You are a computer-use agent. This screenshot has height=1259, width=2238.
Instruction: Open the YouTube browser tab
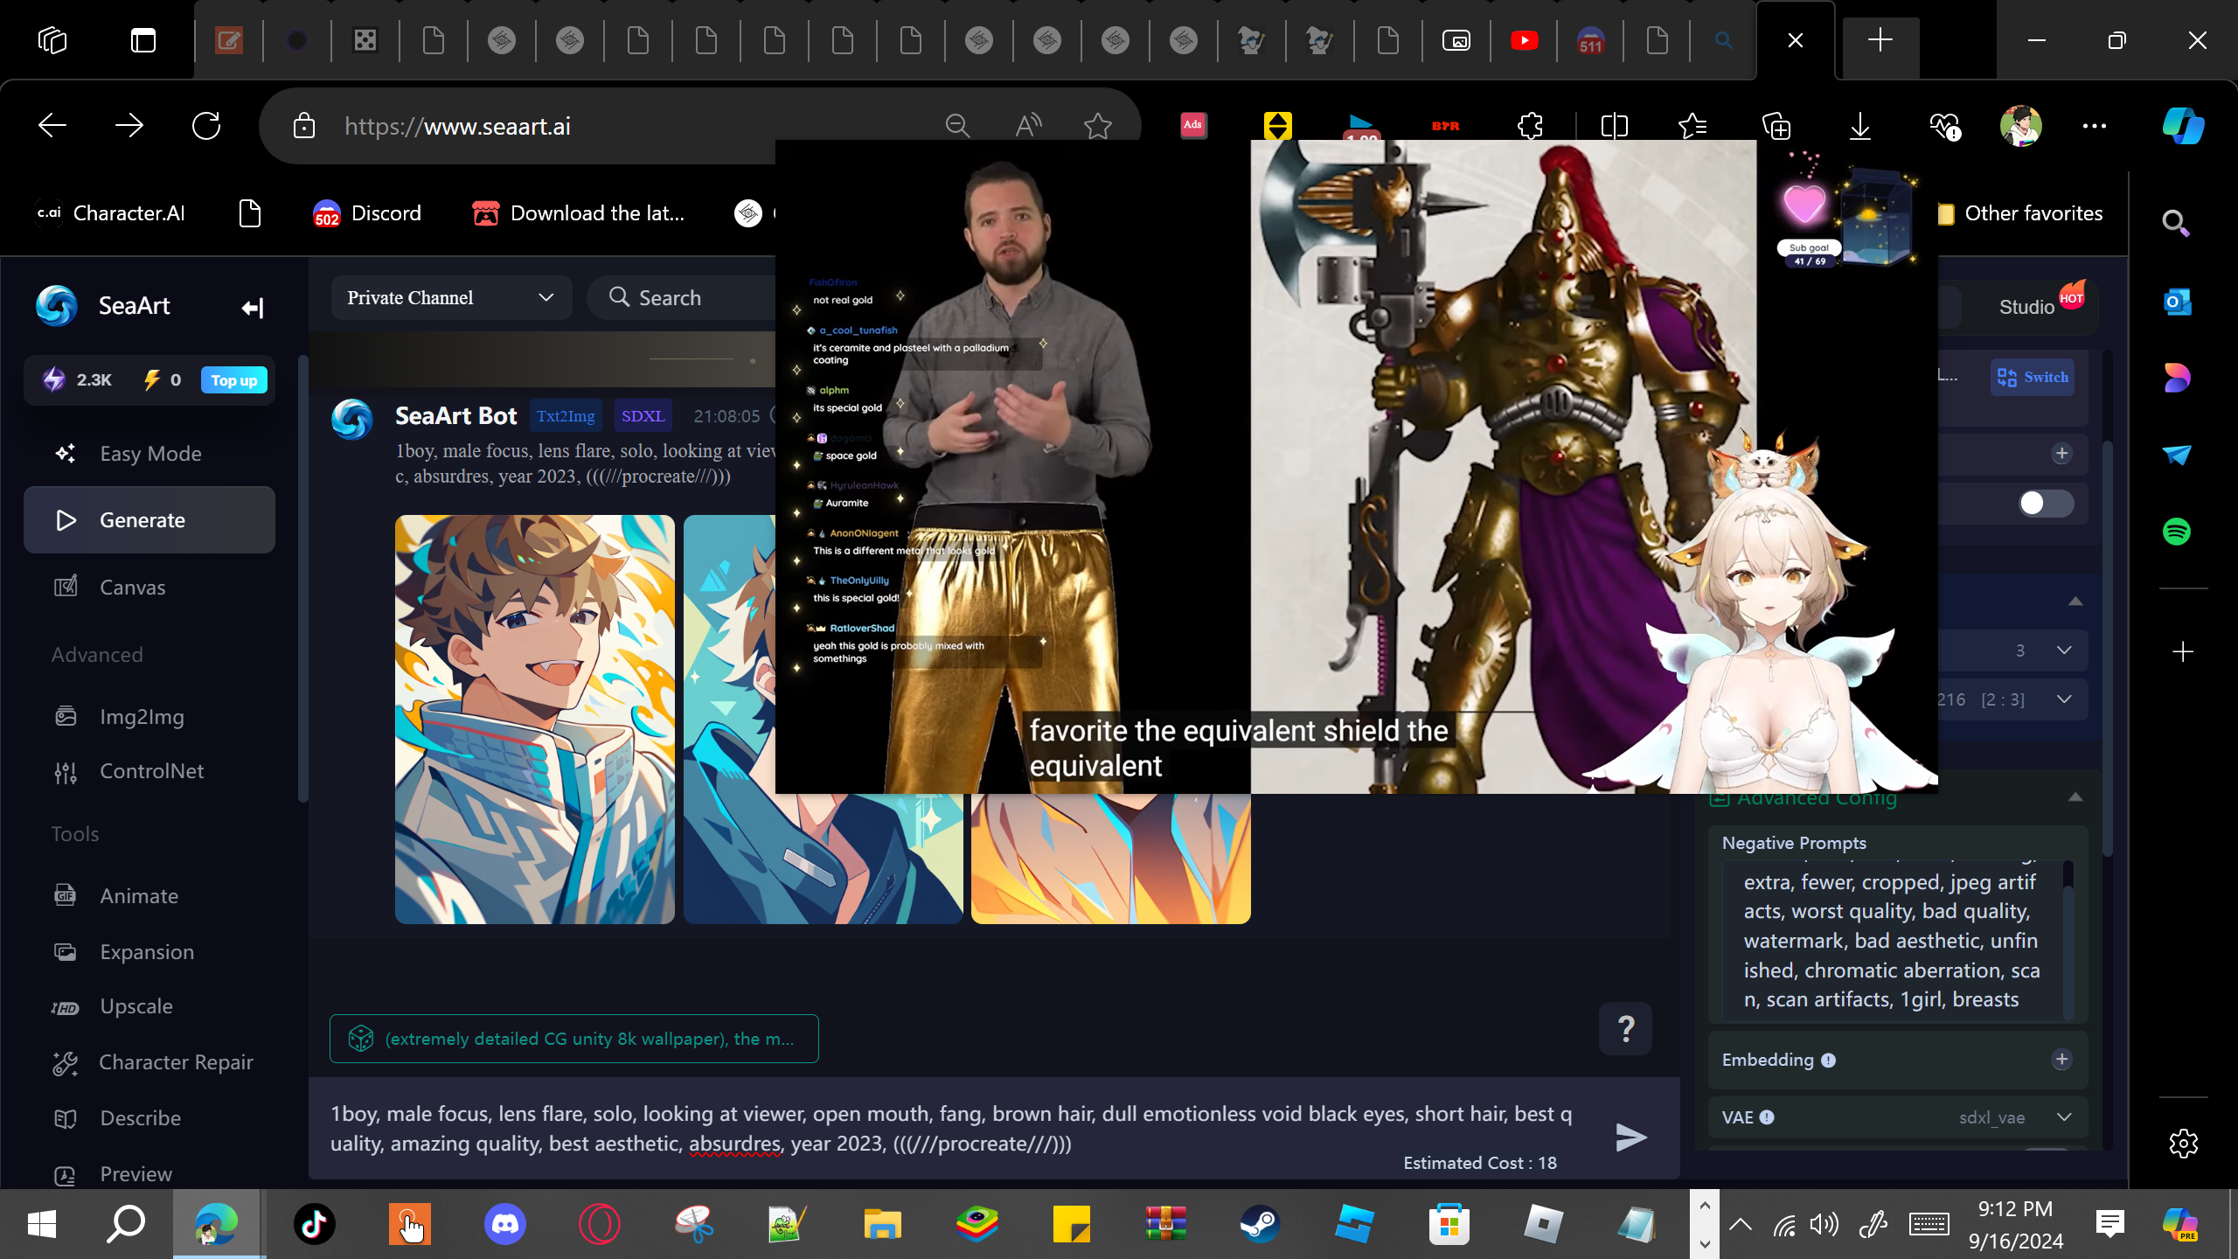[1524, 40]
